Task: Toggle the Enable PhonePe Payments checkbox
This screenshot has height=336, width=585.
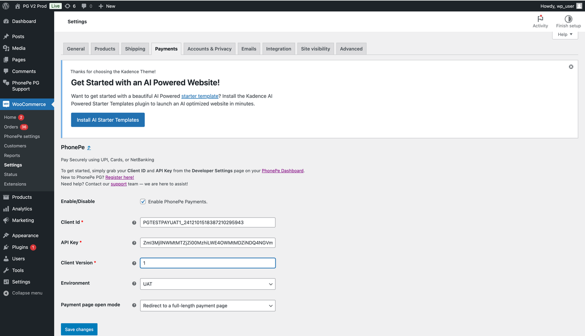Action: pos(143,202)
